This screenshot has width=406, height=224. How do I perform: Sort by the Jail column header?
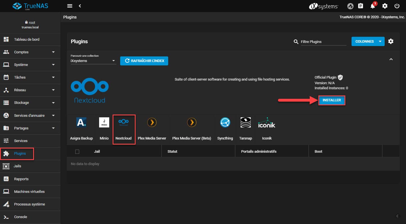click(x=97, y=152)
